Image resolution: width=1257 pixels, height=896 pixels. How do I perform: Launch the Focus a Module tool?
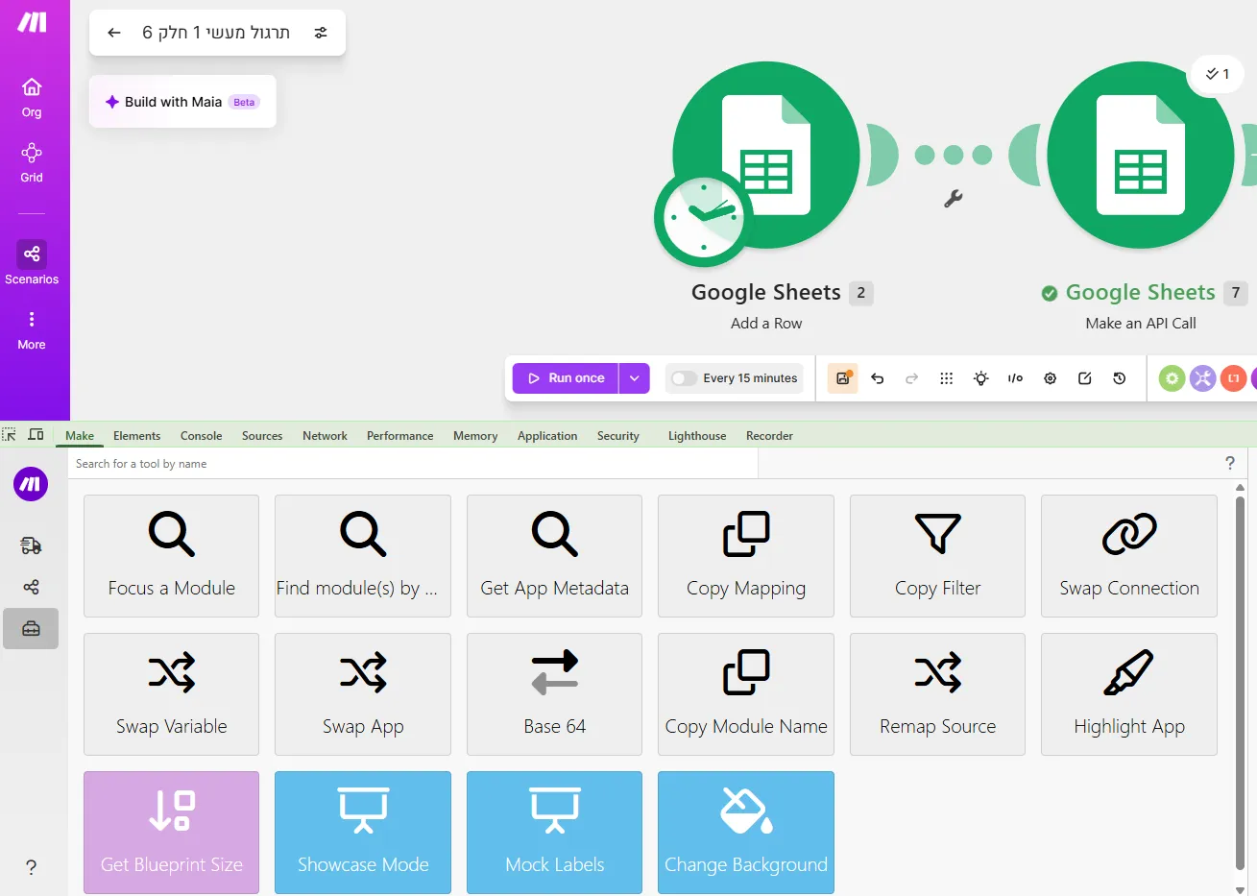click(172, 556)
